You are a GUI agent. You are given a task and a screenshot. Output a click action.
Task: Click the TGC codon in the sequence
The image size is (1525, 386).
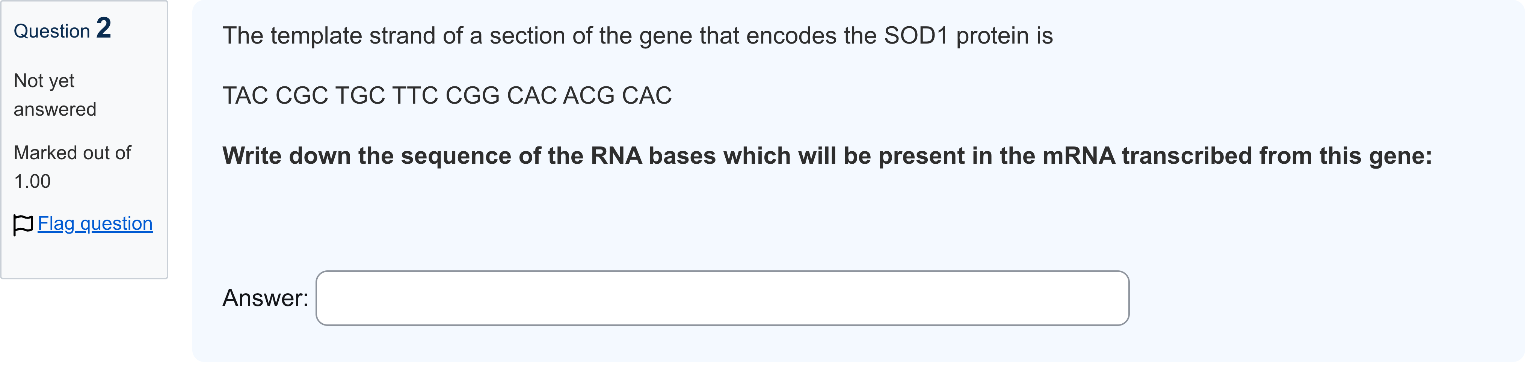[360, 95]
